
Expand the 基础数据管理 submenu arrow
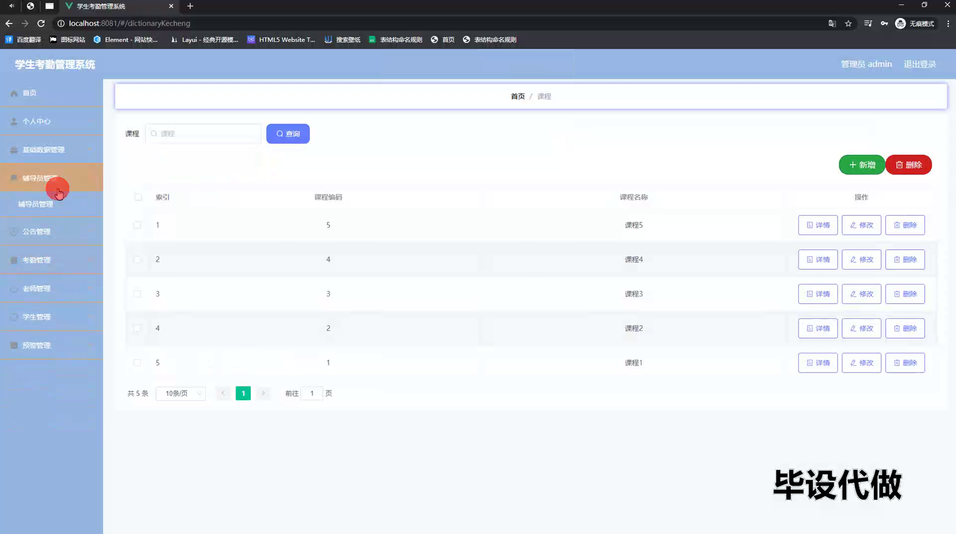(90, 150)
